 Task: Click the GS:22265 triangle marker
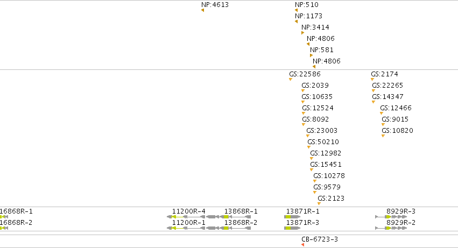click(x=374, y=91)
